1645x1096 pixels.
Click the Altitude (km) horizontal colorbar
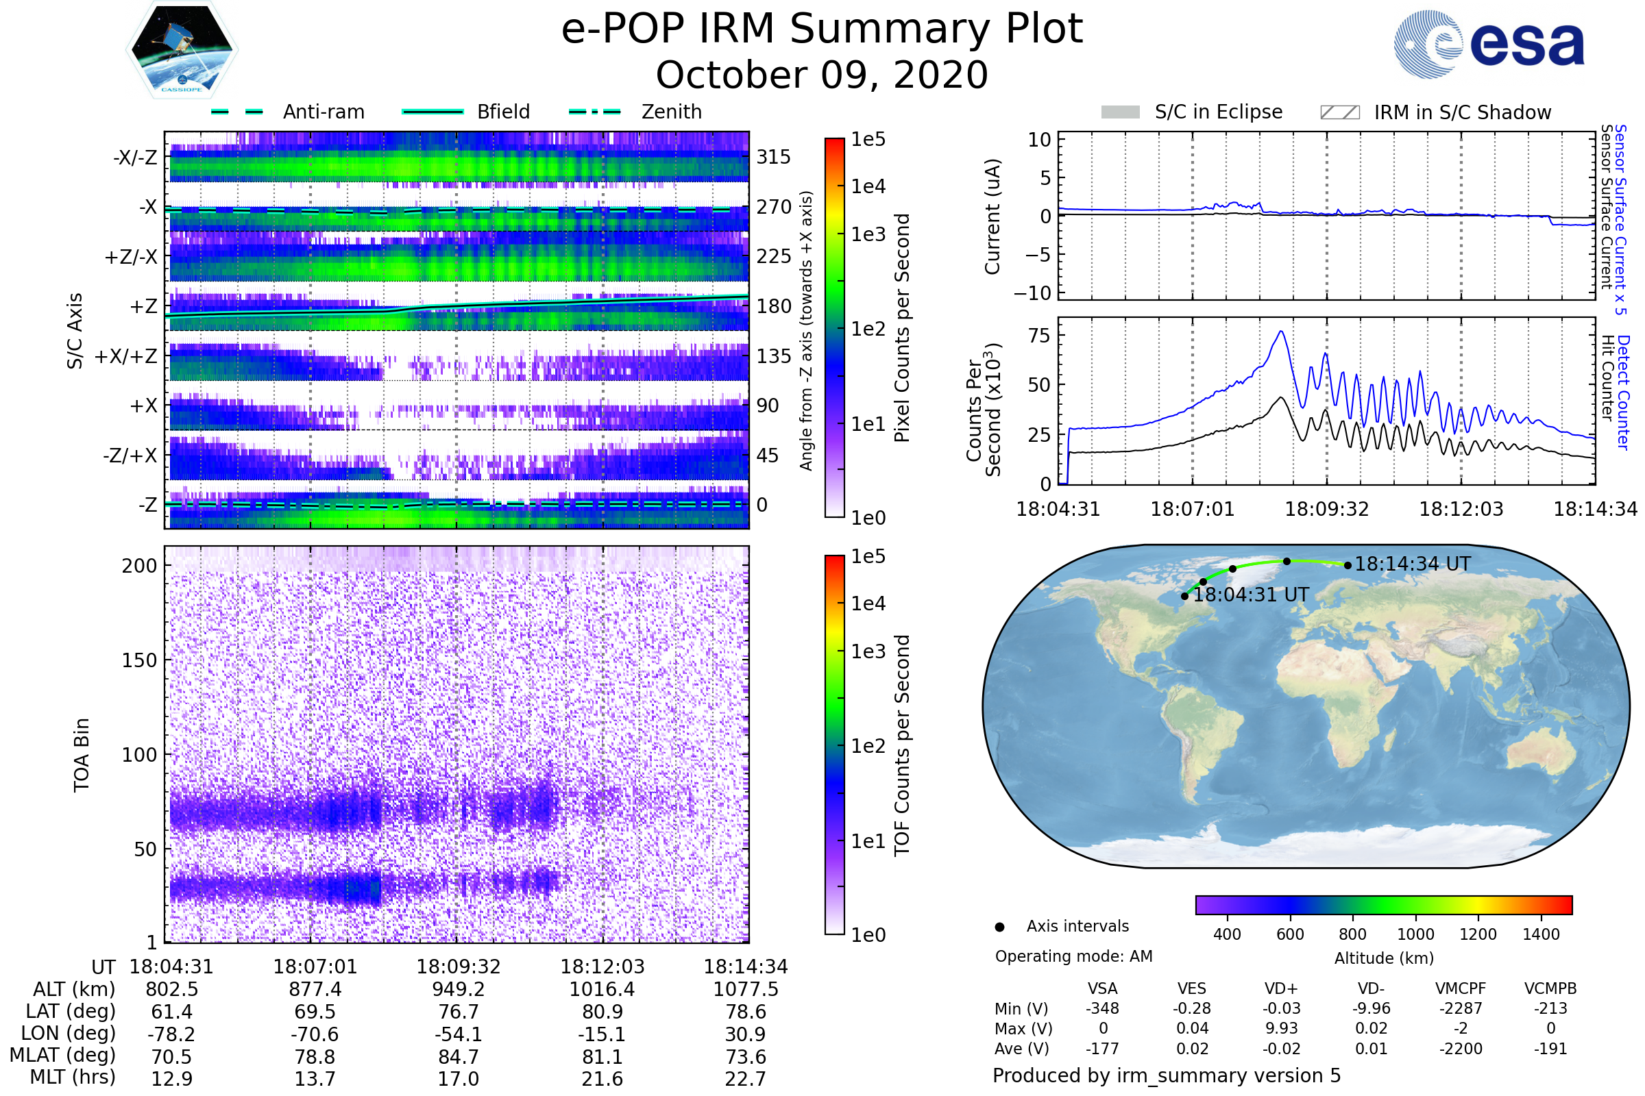pyautogui.click(x=1383, y=905)
